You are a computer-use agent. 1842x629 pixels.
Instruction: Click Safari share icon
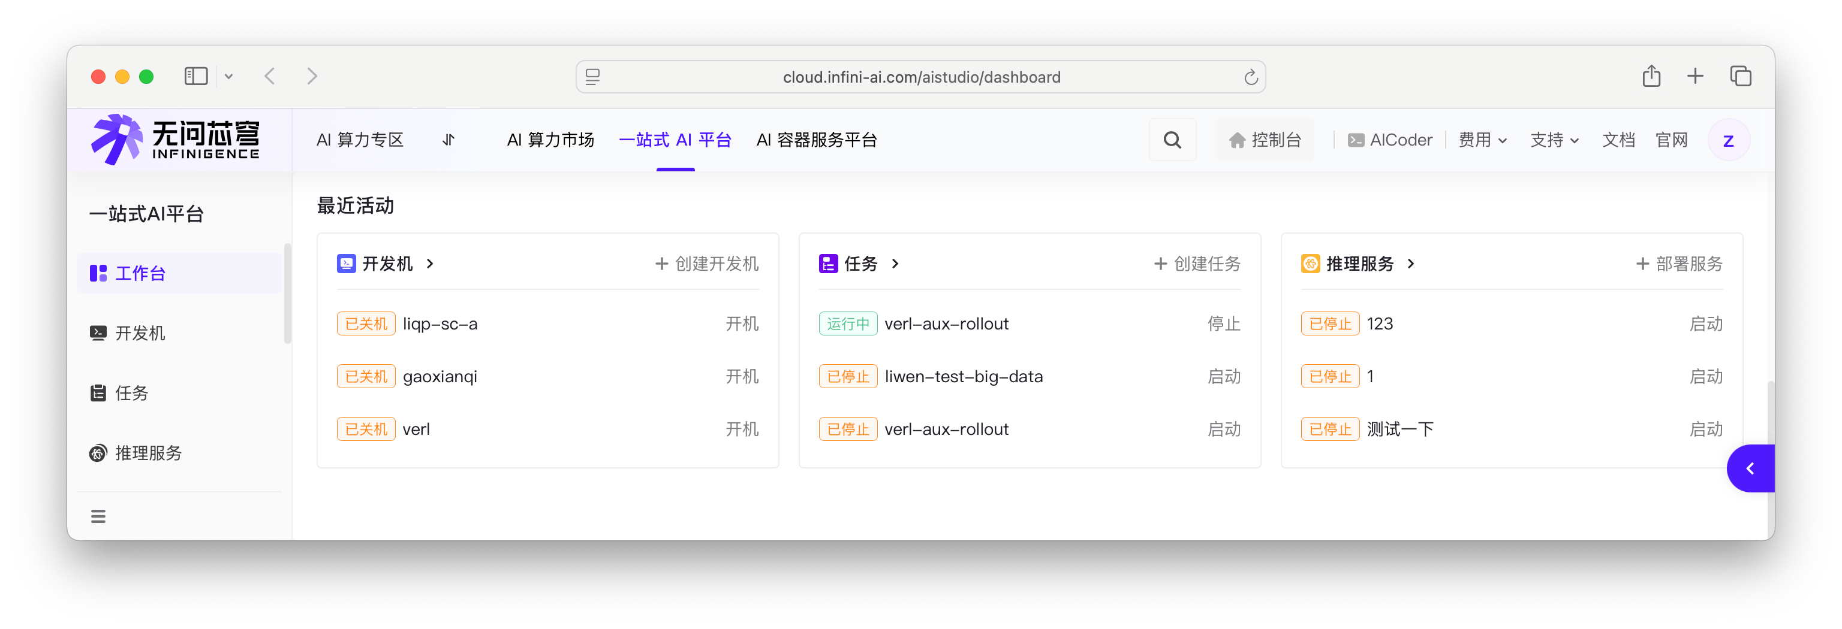[1651, 77]
